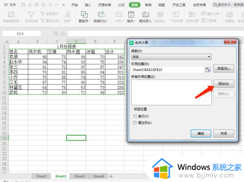Switch to the 审阅 ribbon tab
Viewport: 244px width, 182px height.
pyautogui.click(x=148, y=5)
